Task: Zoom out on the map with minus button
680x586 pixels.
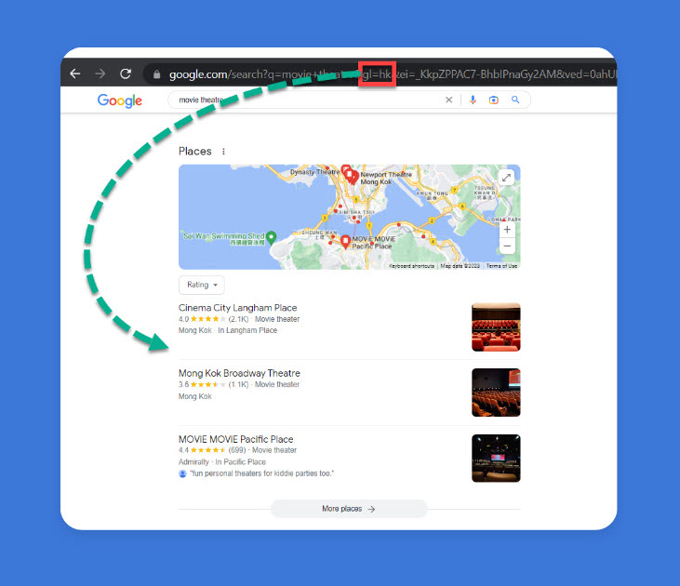Action: point(507,246)
